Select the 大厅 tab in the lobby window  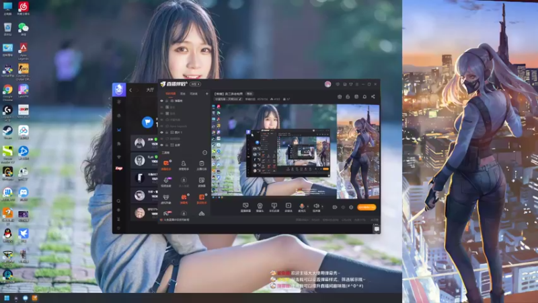[150, 90]
